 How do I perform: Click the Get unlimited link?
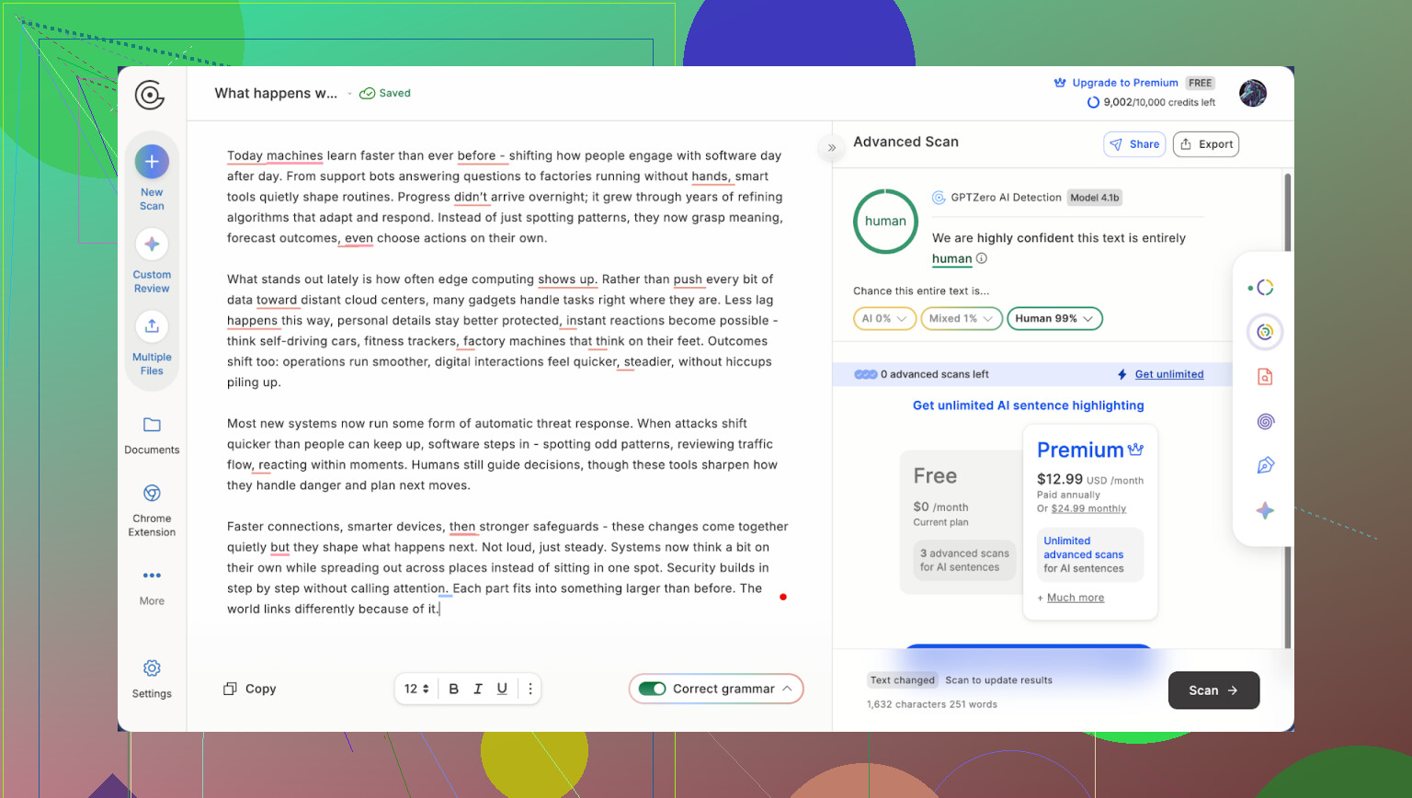point(1168,374)
